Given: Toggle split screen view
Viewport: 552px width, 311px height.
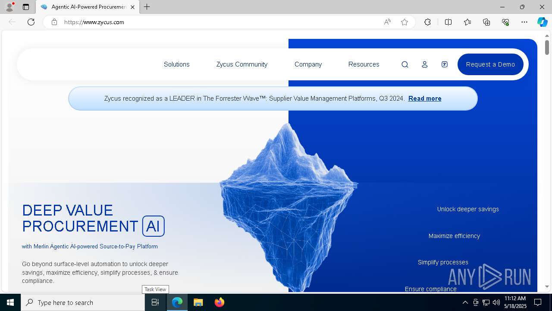Looking at the screenshot, I should pos(448,22).
